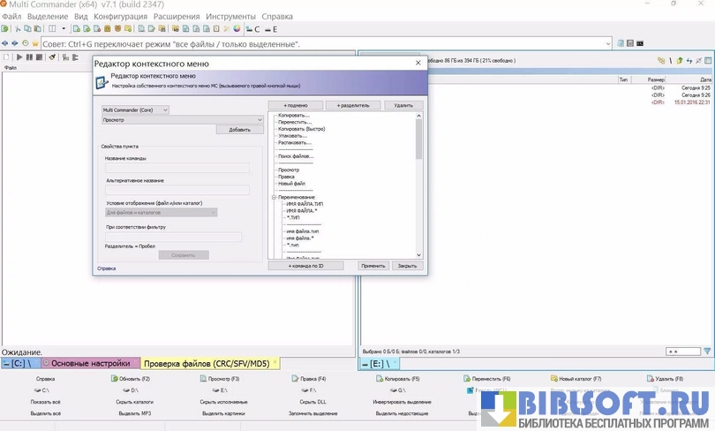Open the Конфигурация menu
The image size is (715, 431).
(x=120, y=17)
